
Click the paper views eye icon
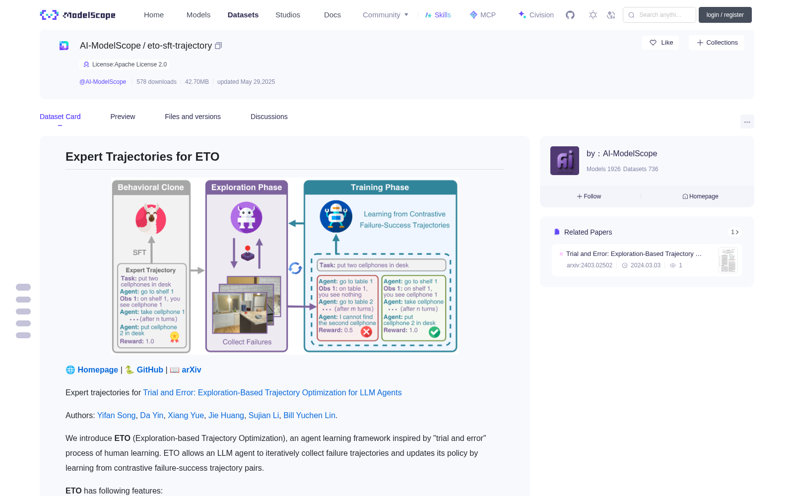click(673, 265)
